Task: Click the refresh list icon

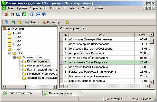Action: 13,22
